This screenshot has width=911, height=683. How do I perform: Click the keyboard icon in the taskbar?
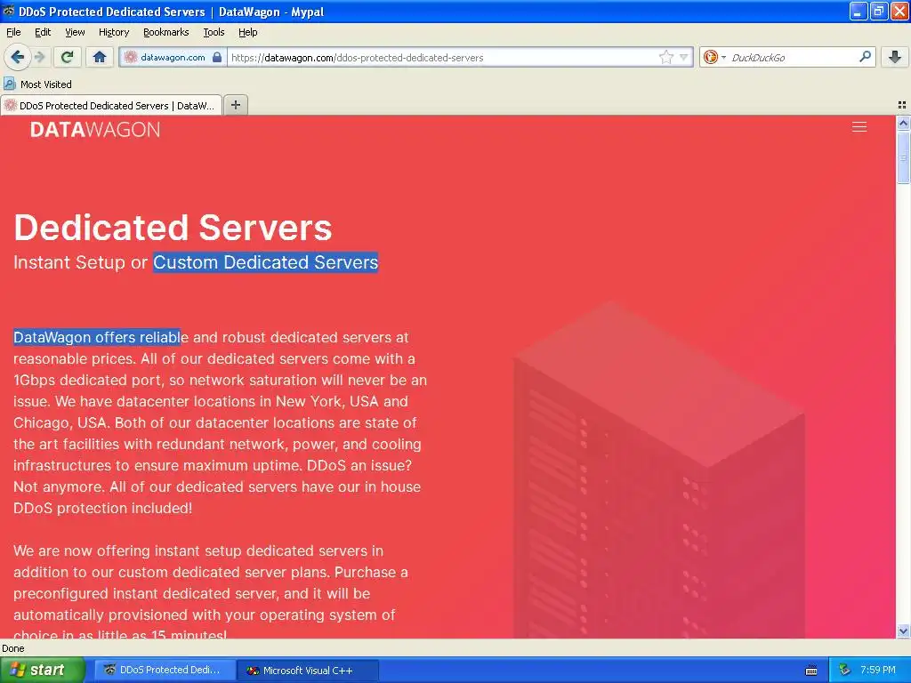point(811,671)
